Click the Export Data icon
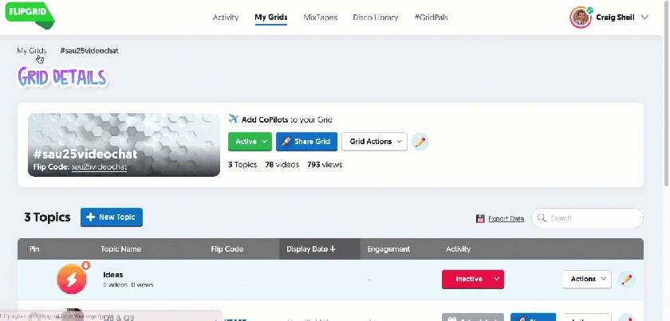670x321 pixels. click(x=480, y=218)
